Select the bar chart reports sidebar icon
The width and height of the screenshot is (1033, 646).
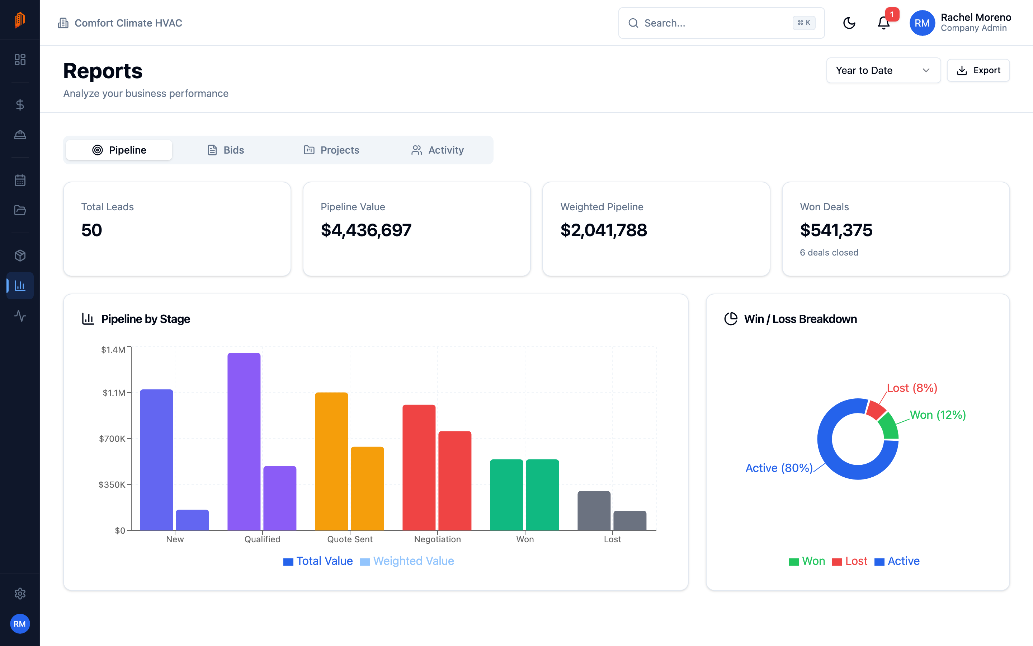20,285
